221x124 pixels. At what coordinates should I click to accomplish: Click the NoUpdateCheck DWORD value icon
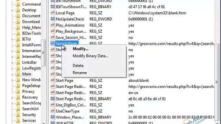coord(52,19)
